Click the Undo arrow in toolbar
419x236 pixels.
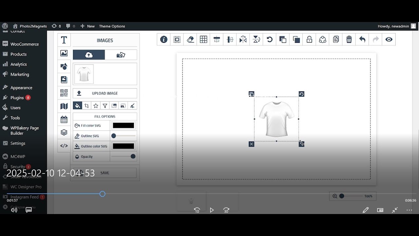pos(362,39)
